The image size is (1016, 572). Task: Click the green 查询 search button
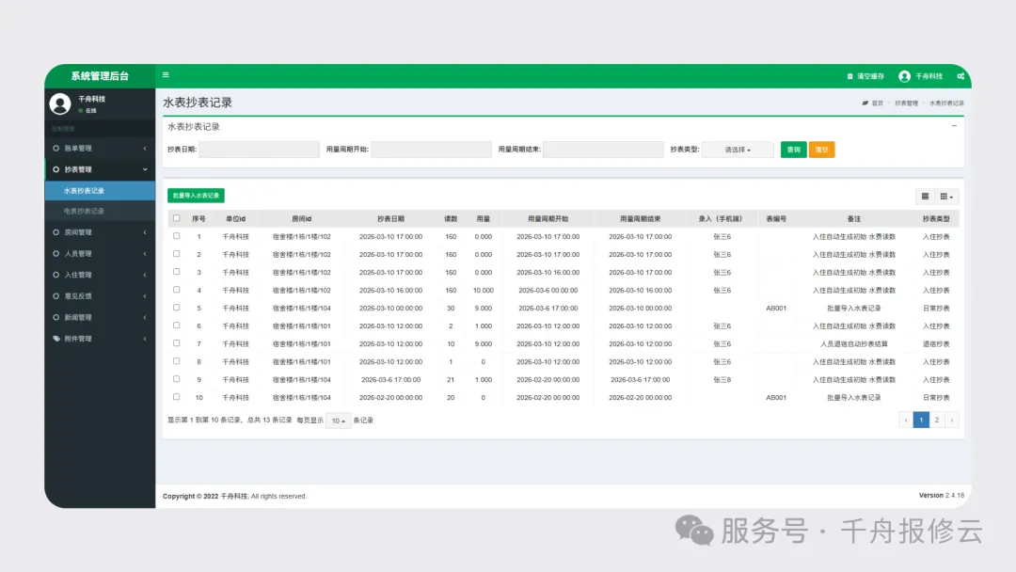click(793, 149)
